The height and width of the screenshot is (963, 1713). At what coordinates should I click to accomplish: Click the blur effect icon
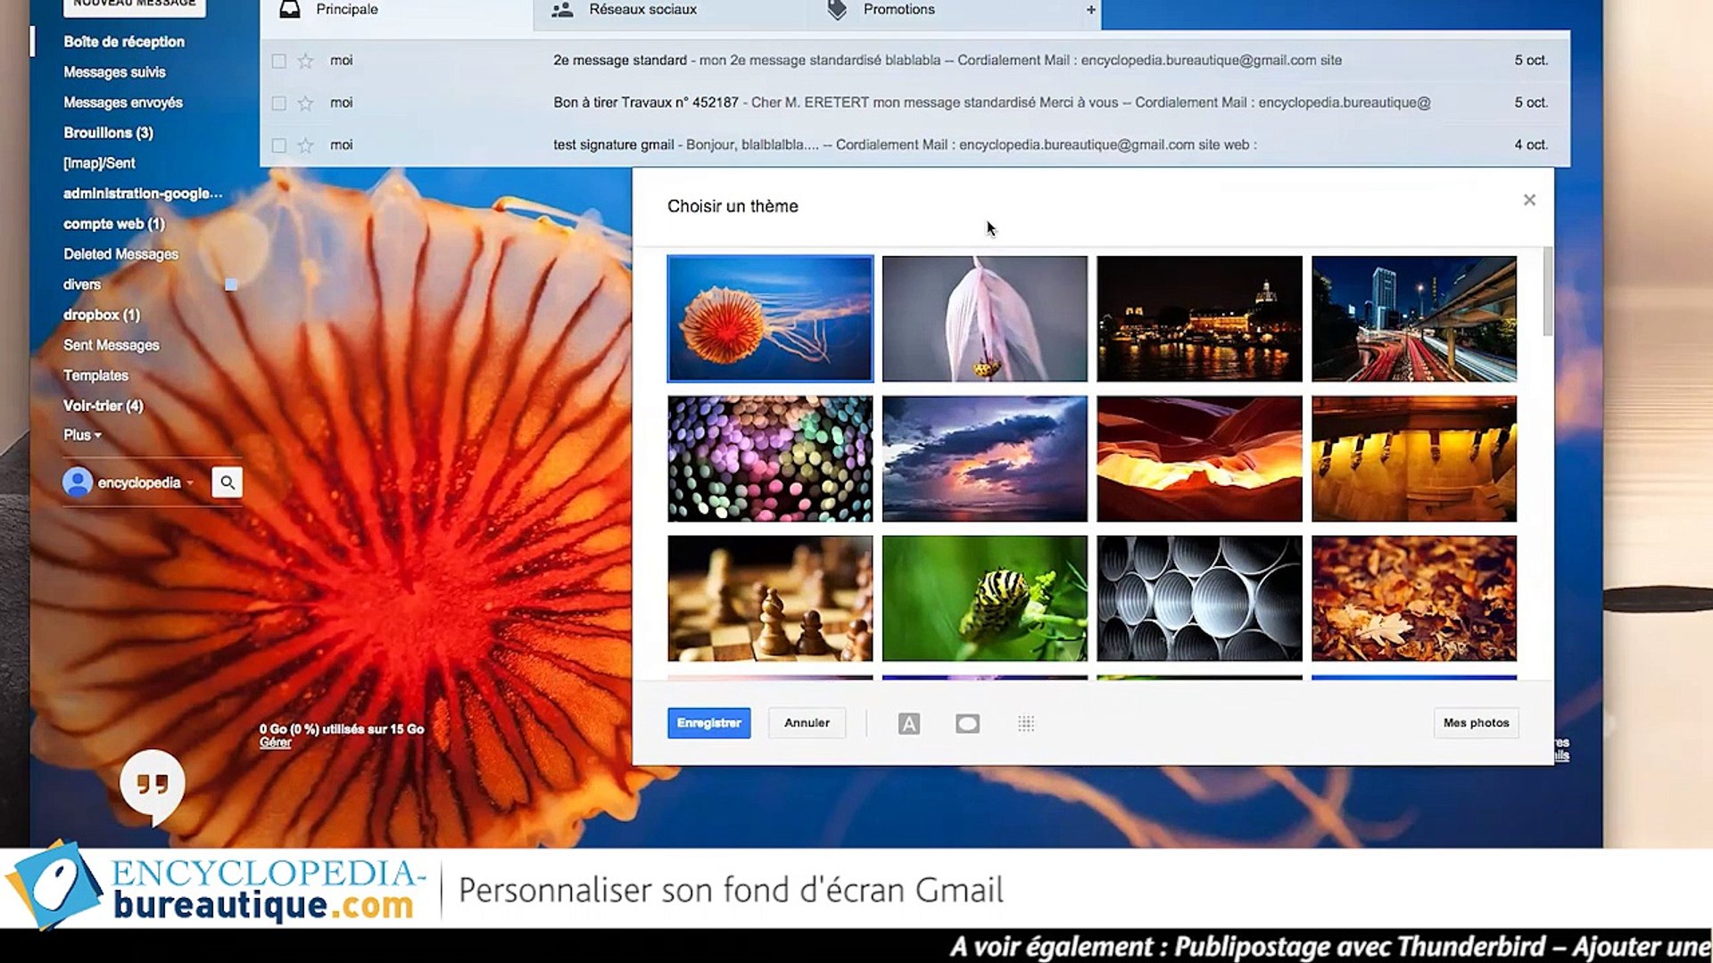tap(1026, 723)
